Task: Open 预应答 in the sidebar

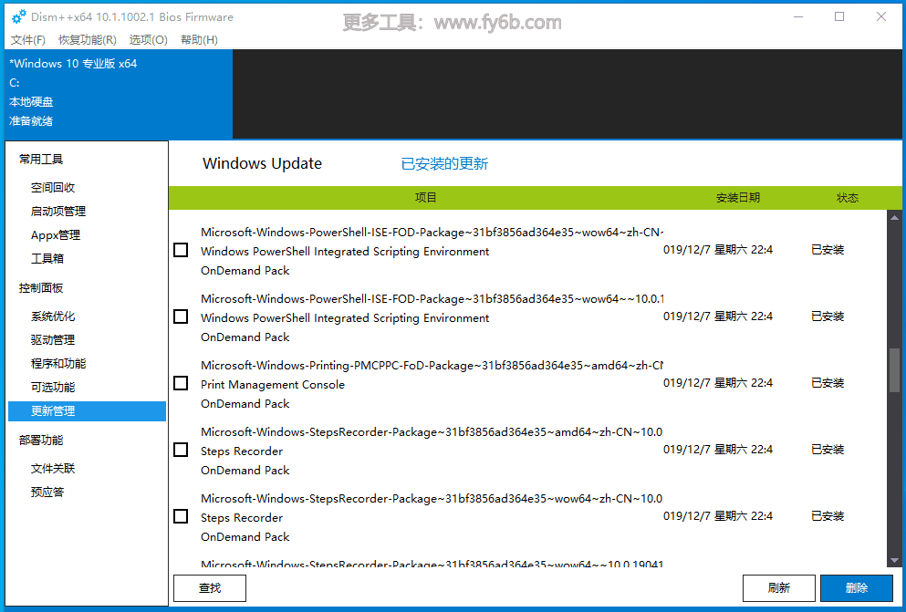Action: tap(47, 492)
